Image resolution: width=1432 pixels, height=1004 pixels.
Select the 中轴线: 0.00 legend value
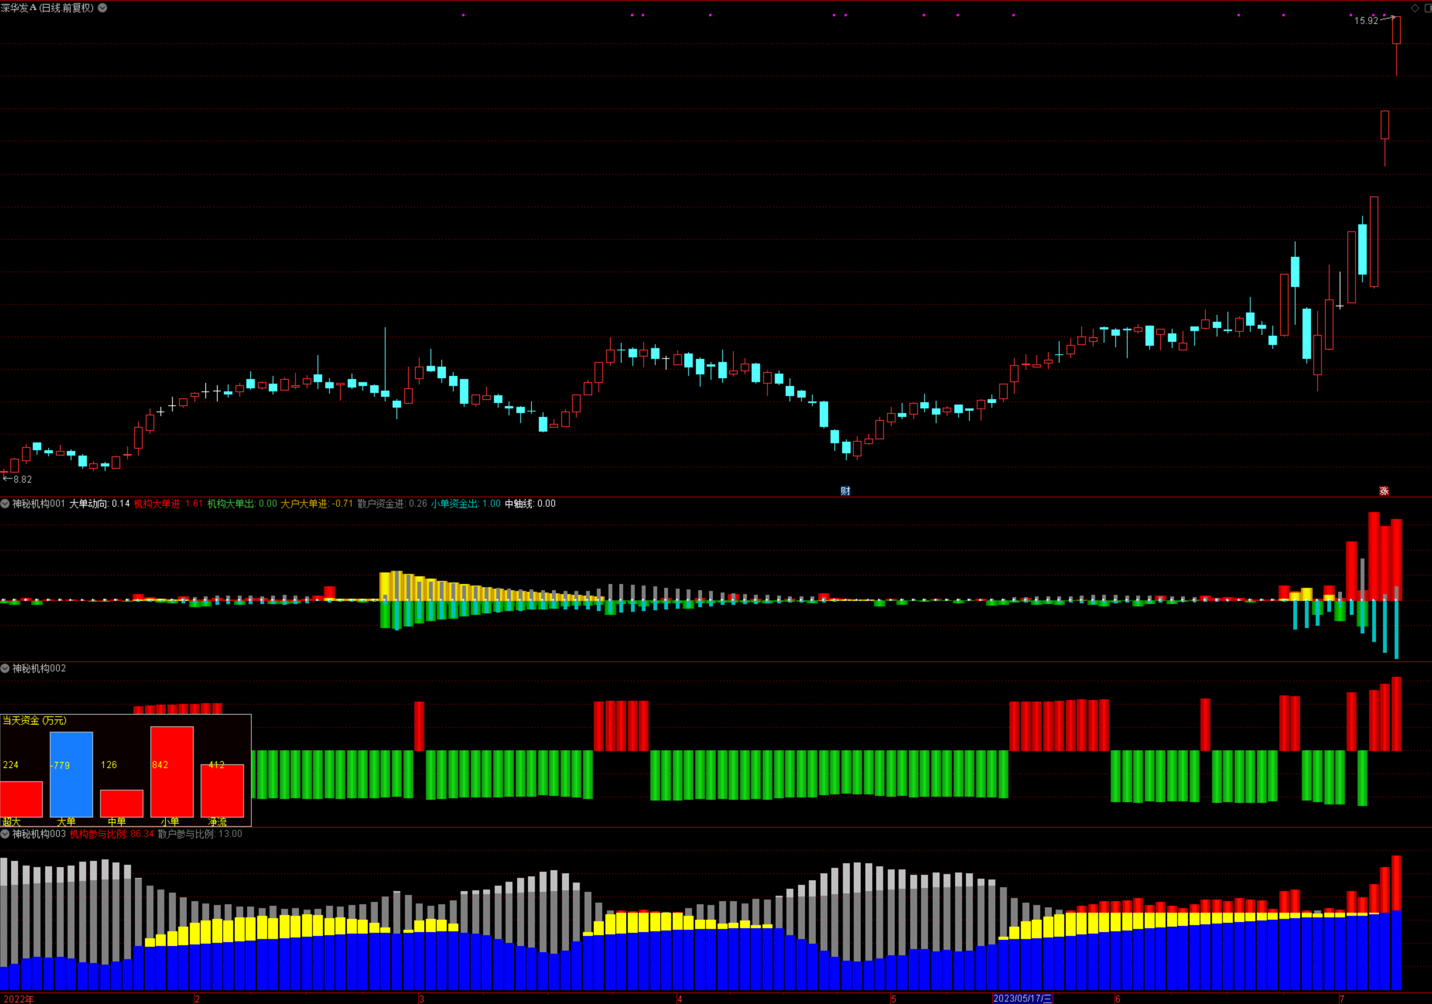tap(530, 503)
